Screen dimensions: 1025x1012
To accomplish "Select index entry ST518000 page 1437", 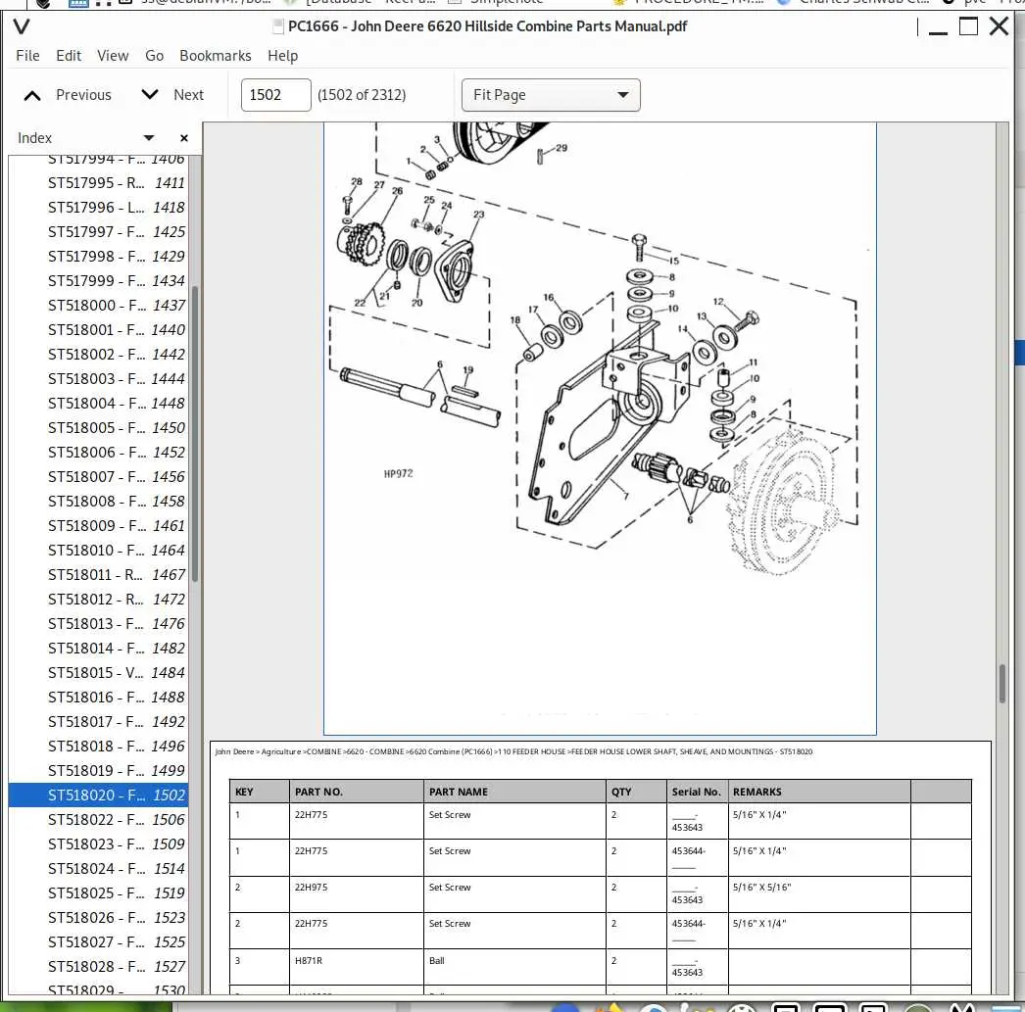I will (98, 306).
